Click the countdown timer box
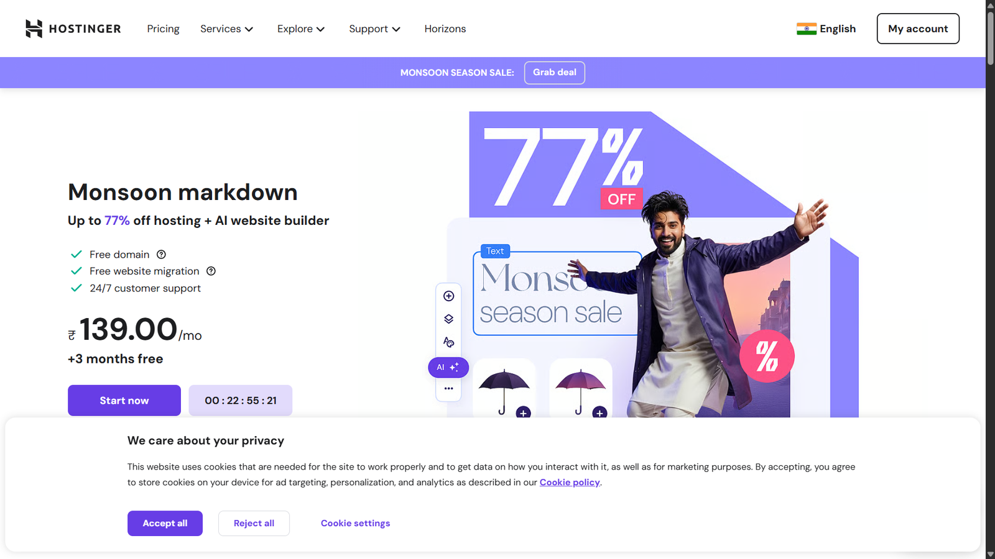 (241, 401)
